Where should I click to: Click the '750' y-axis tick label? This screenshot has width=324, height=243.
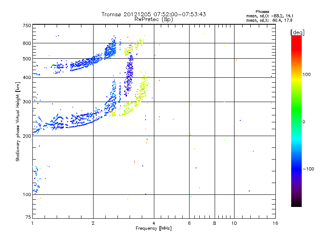point(27,26)
